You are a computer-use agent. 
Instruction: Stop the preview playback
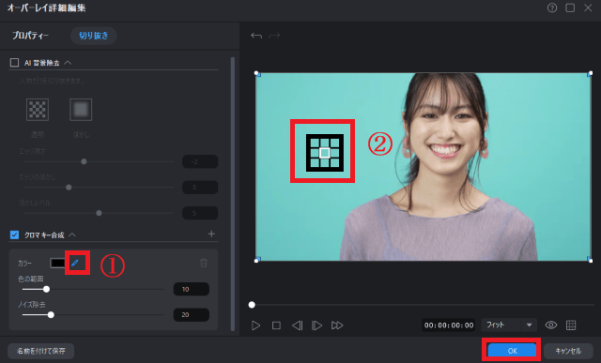tap(276, 325)
